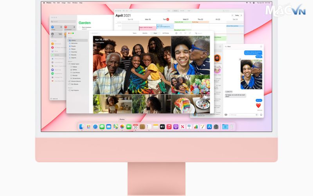Switch Photos to All Photos view
313x196 pixels.
[x=165, y=33]
